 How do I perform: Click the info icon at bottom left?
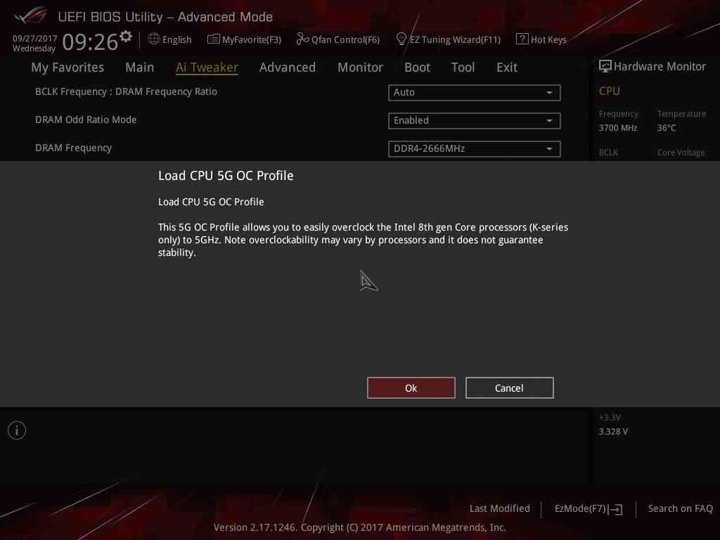tap(17, 430)
